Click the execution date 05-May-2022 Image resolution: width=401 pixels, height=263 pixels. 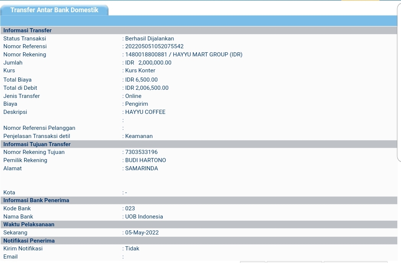(142, 233)
